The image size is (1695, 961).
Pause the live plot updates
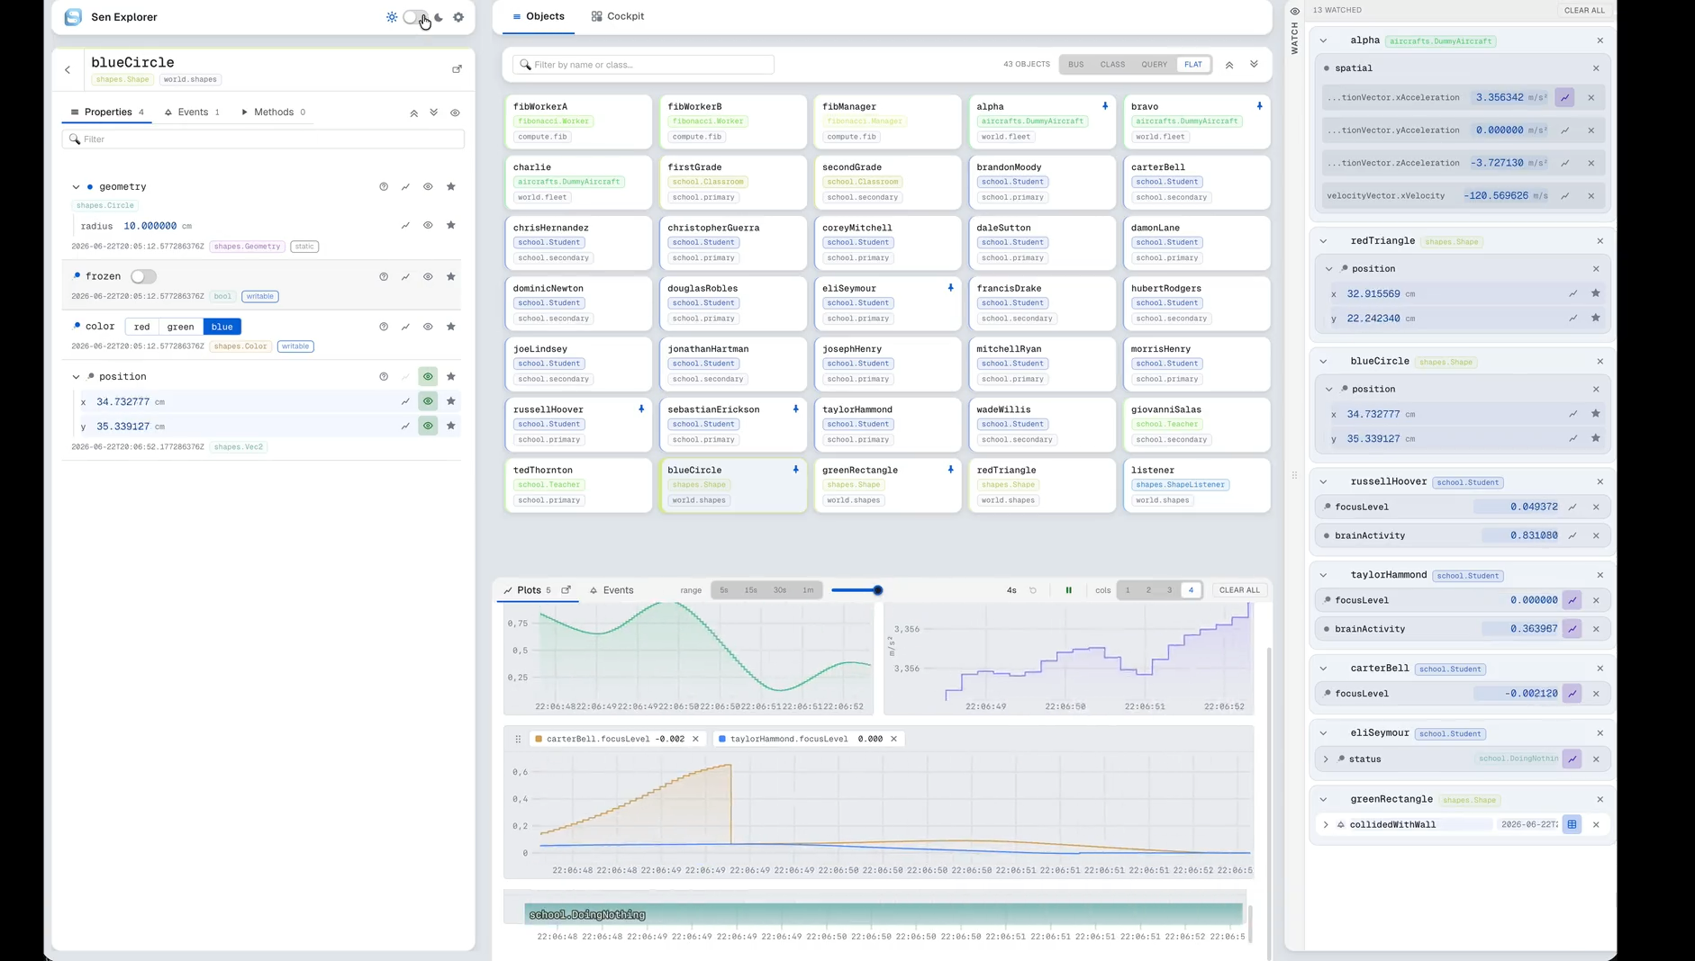coord(1069,590)
